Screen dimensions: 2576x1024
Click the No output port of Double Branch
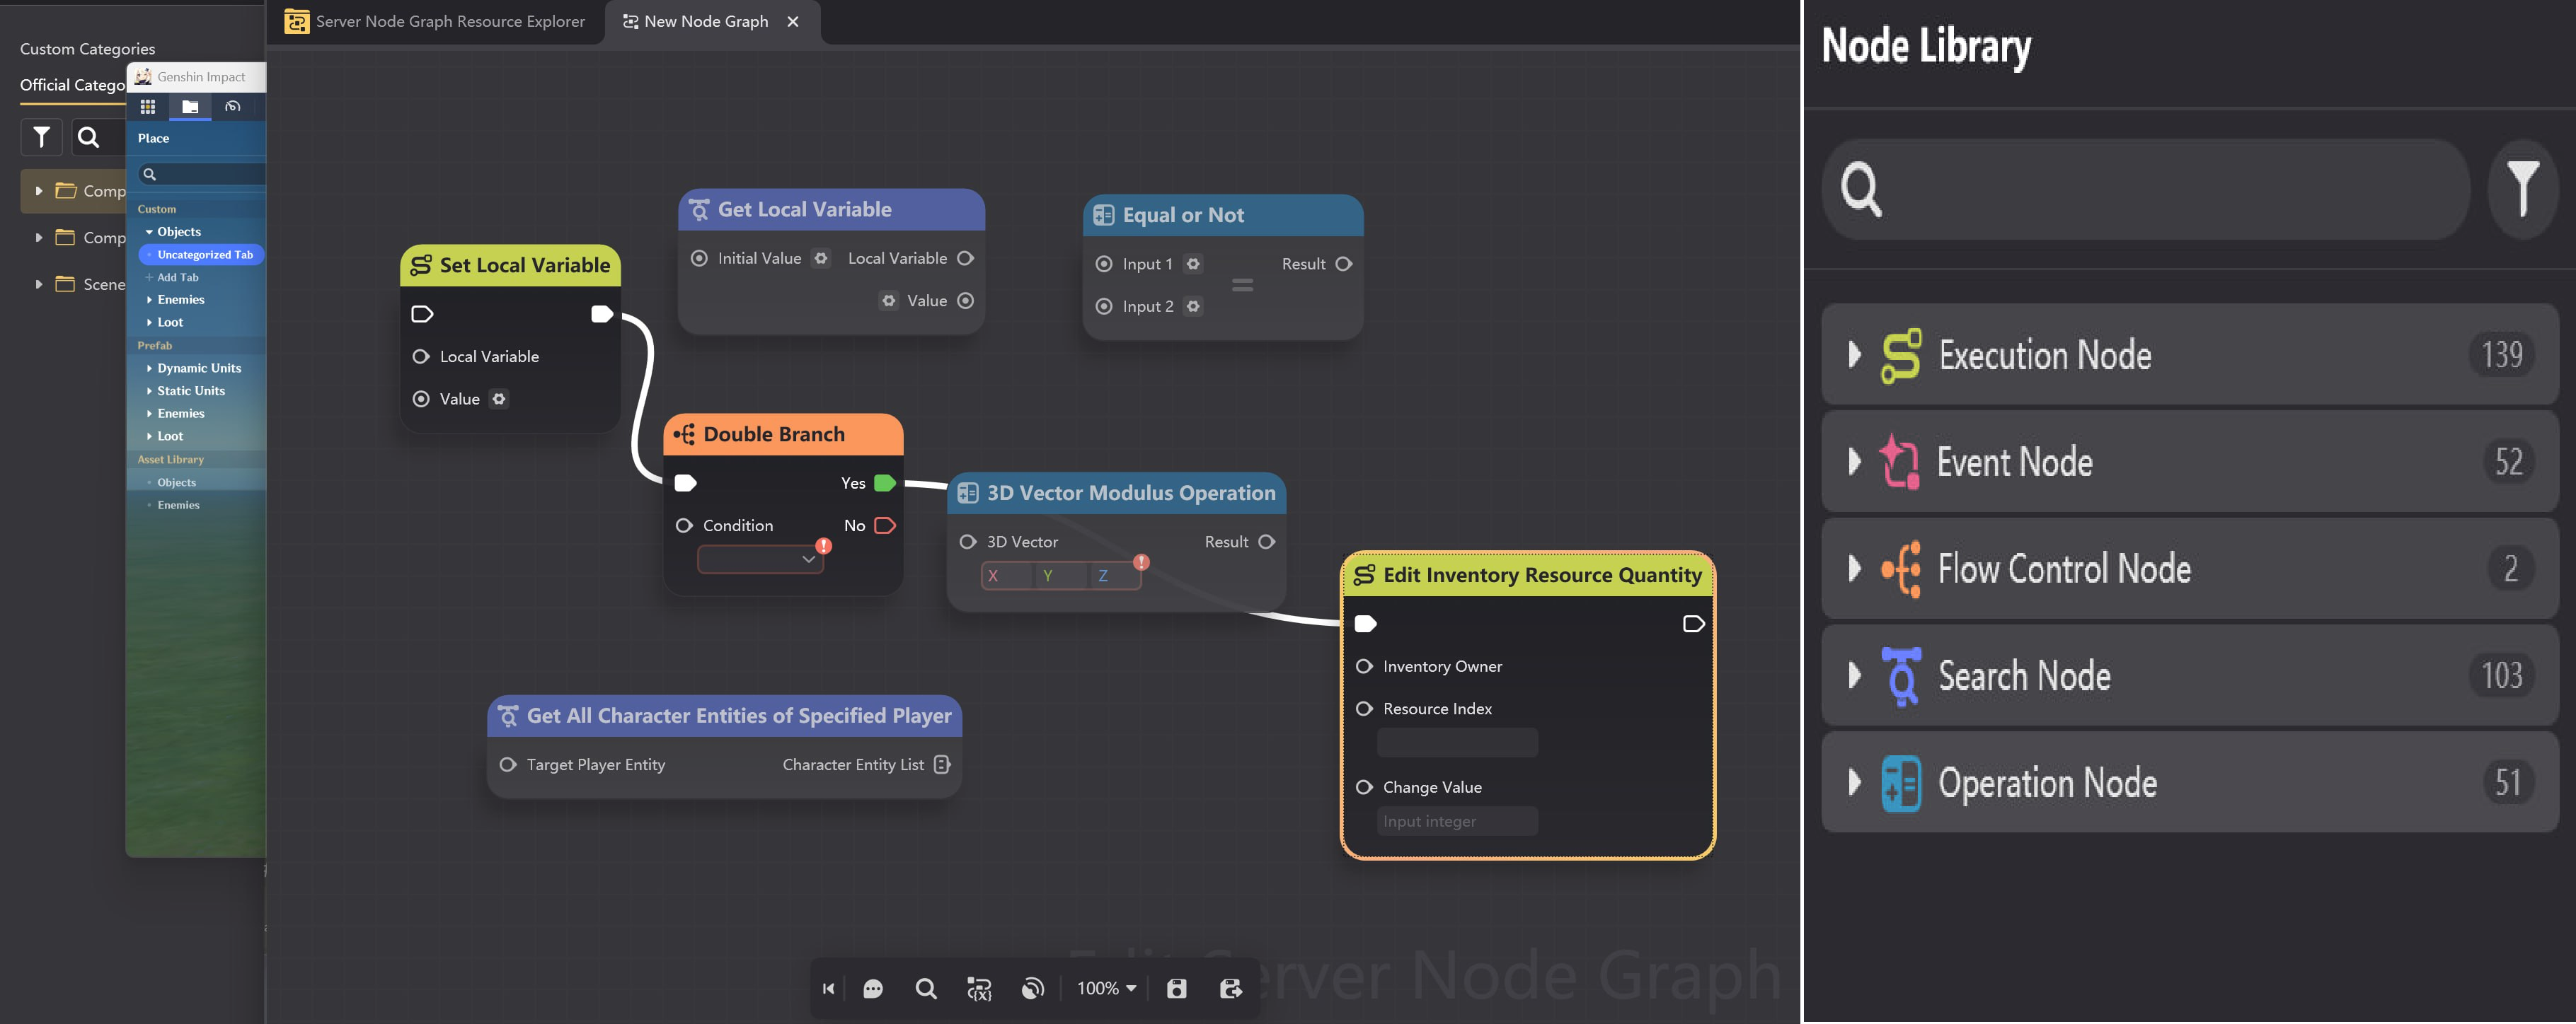(885, 525)
